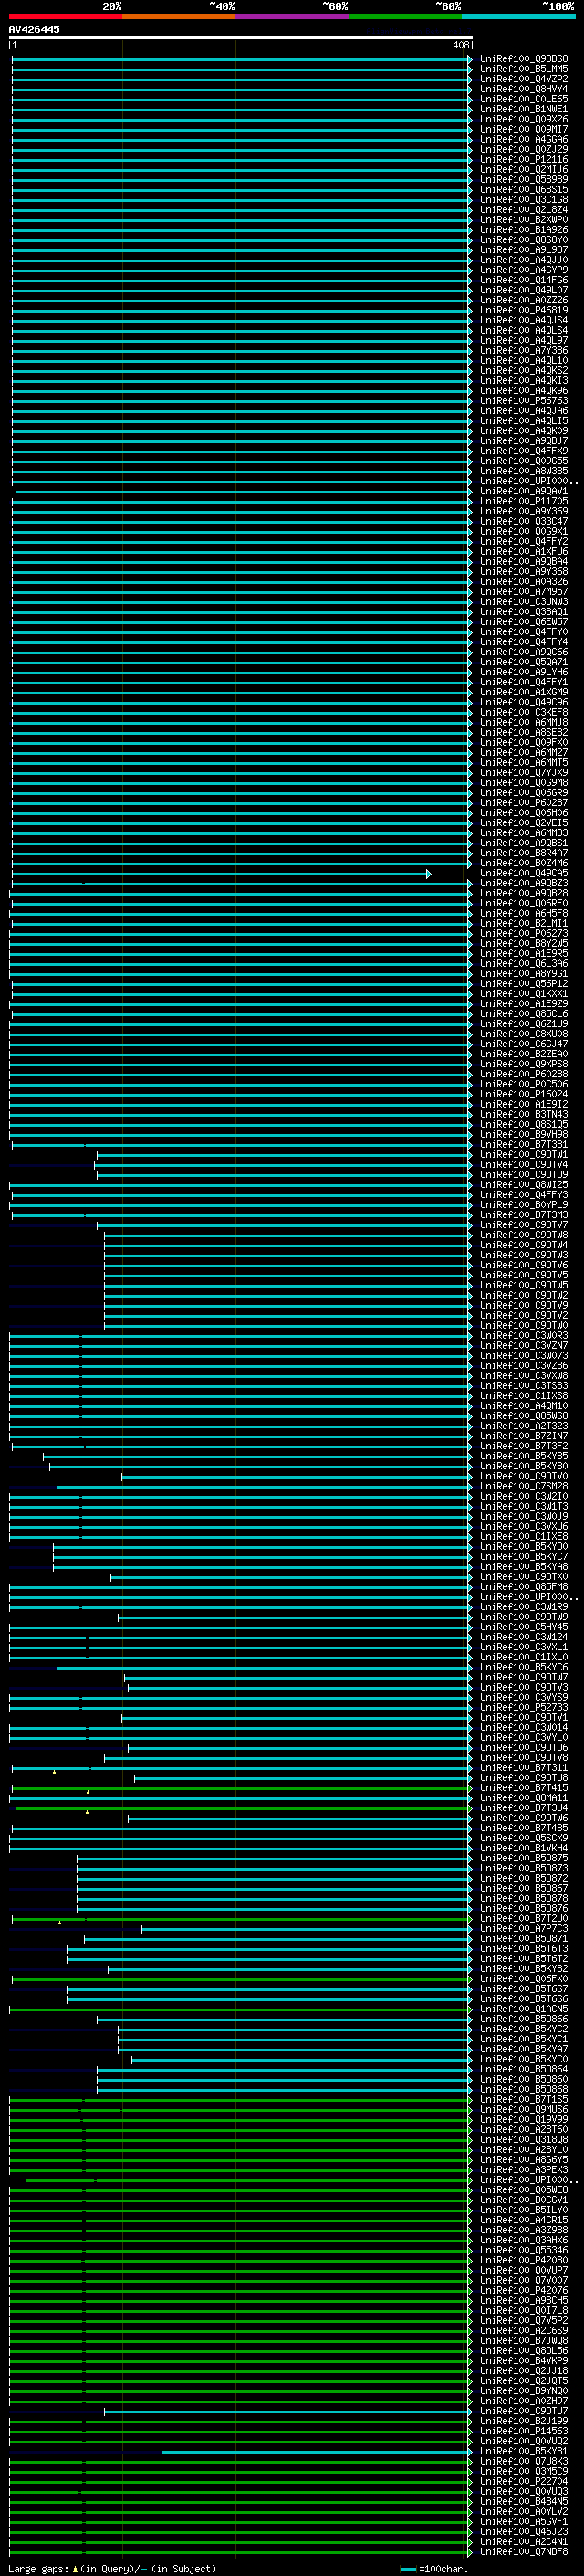Click label UniRef100_A8G6Y5
Image resolution: width=584 pixels, height=2576 pixels.
tap(524, 2160)
